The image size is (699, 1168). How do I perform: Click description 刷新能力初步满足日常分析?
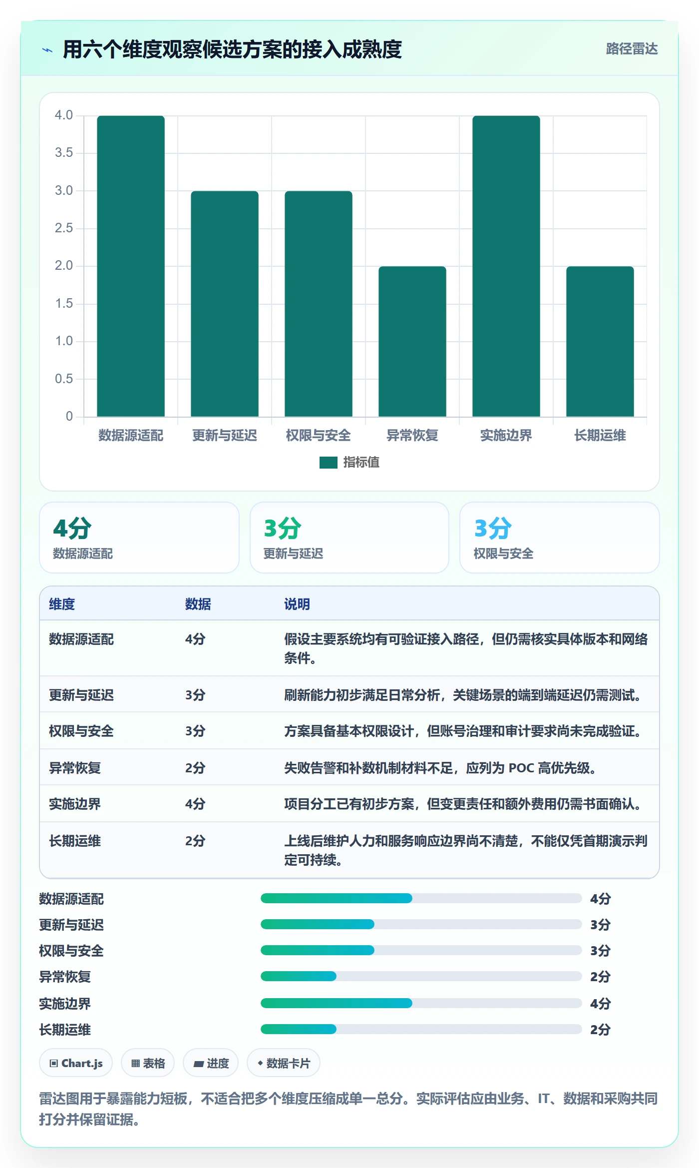tap(463, 695)
